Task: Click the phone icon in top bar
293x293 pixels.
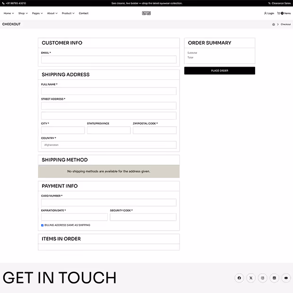Action: click(x=3, y=3)
